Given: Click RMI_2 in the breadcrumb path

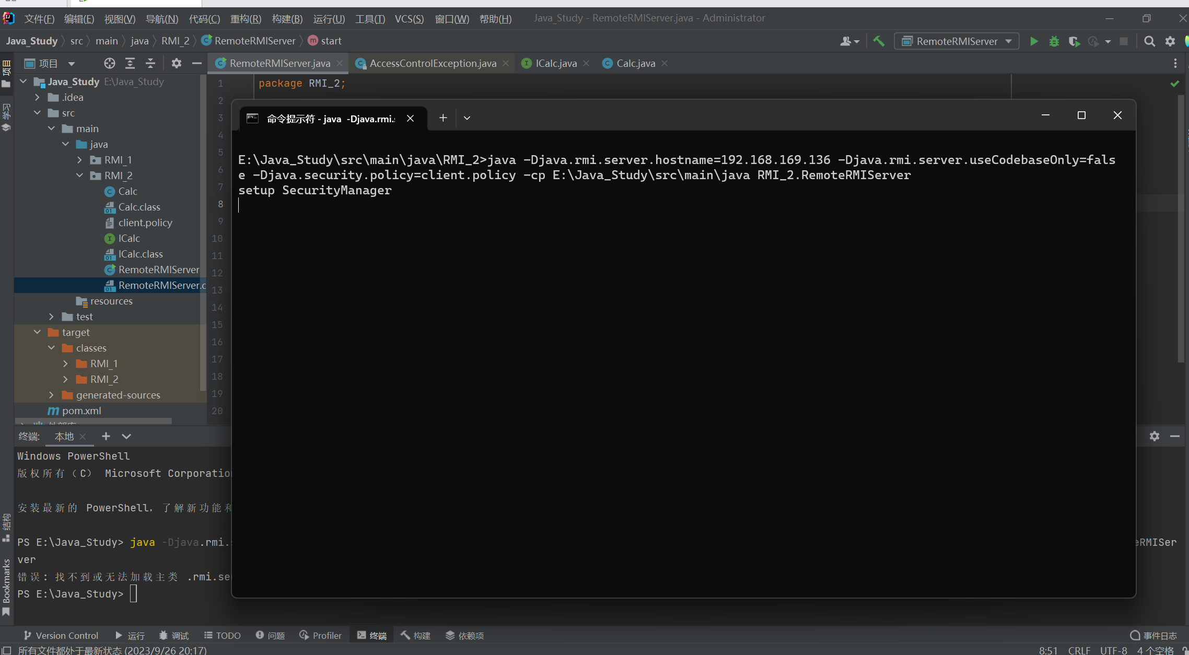Looking at the screenshot, I should click(175, 41).
